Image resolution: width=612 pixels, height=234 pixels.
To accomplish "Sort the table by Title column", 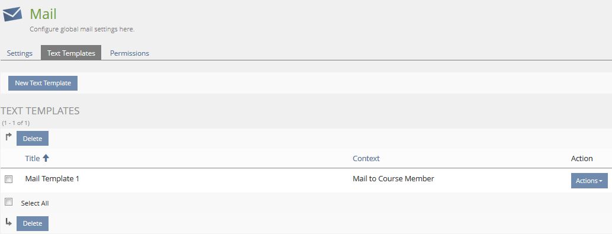I will [x=33, y=158].
